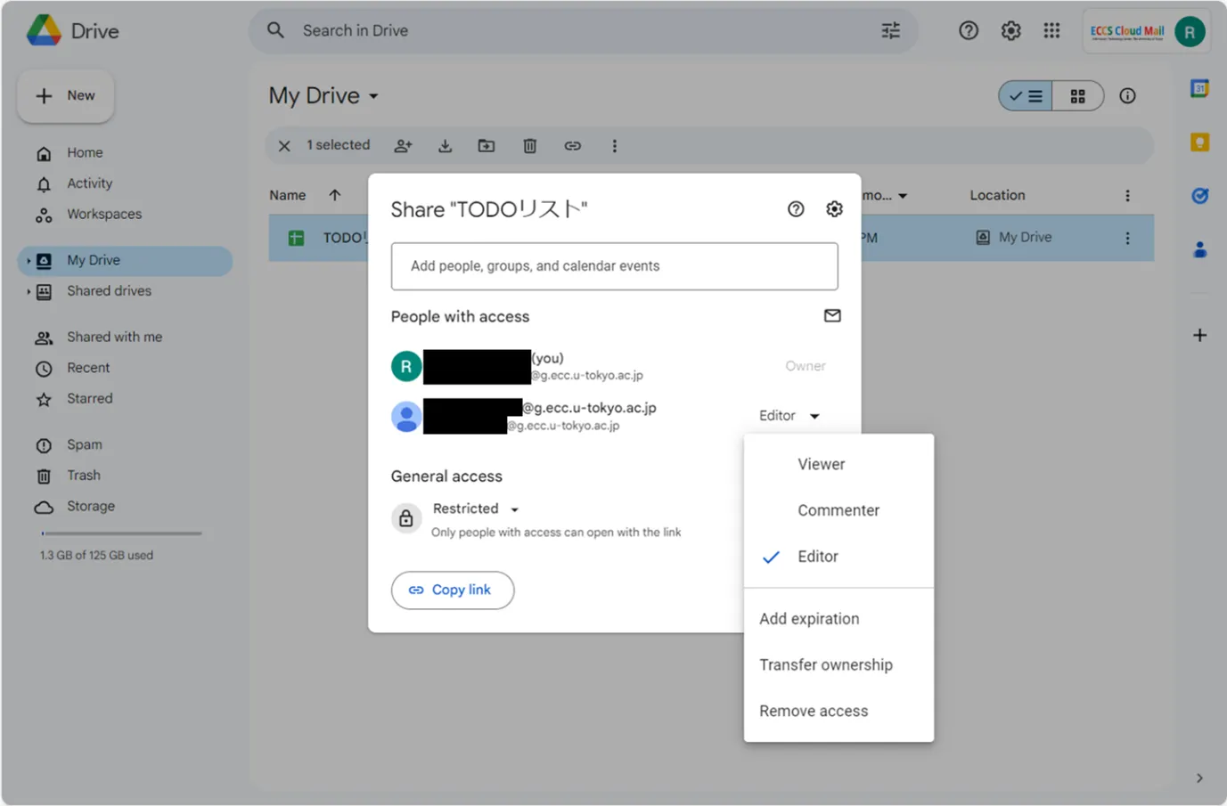Open the Restricted general access dropdown

476,509
